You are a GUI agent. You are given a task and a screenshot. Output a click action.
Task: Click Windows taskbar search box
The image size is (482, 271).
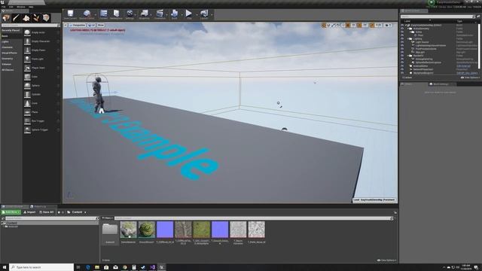tap(41, 267)
